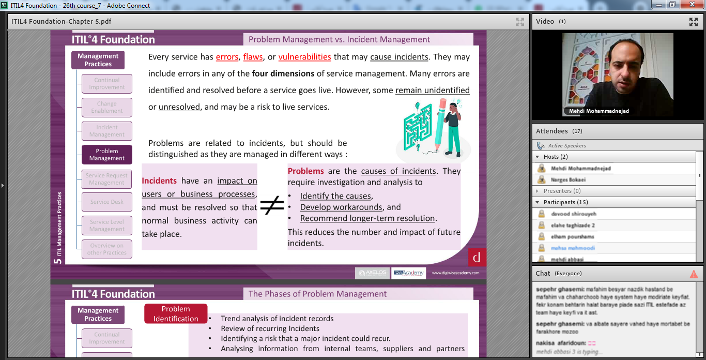Viewport: 706px width, 360px height.
Task: Click the presenter's webcam video feed
Action: [618, 75]
